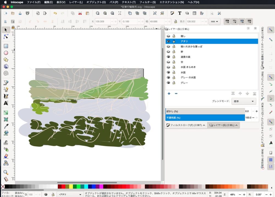This screenshot has height=197, width=275.
Task: Toggle lock on 水面 layer
Action: [x=174, y=72]
